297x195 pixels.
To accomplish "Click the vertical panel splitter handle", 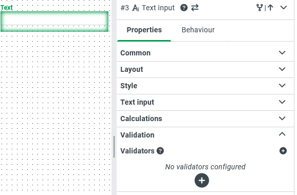I will (114, 147).
